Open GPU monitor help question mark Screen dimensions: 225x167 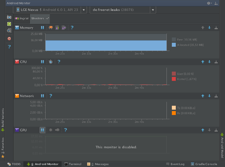(66, 130)
